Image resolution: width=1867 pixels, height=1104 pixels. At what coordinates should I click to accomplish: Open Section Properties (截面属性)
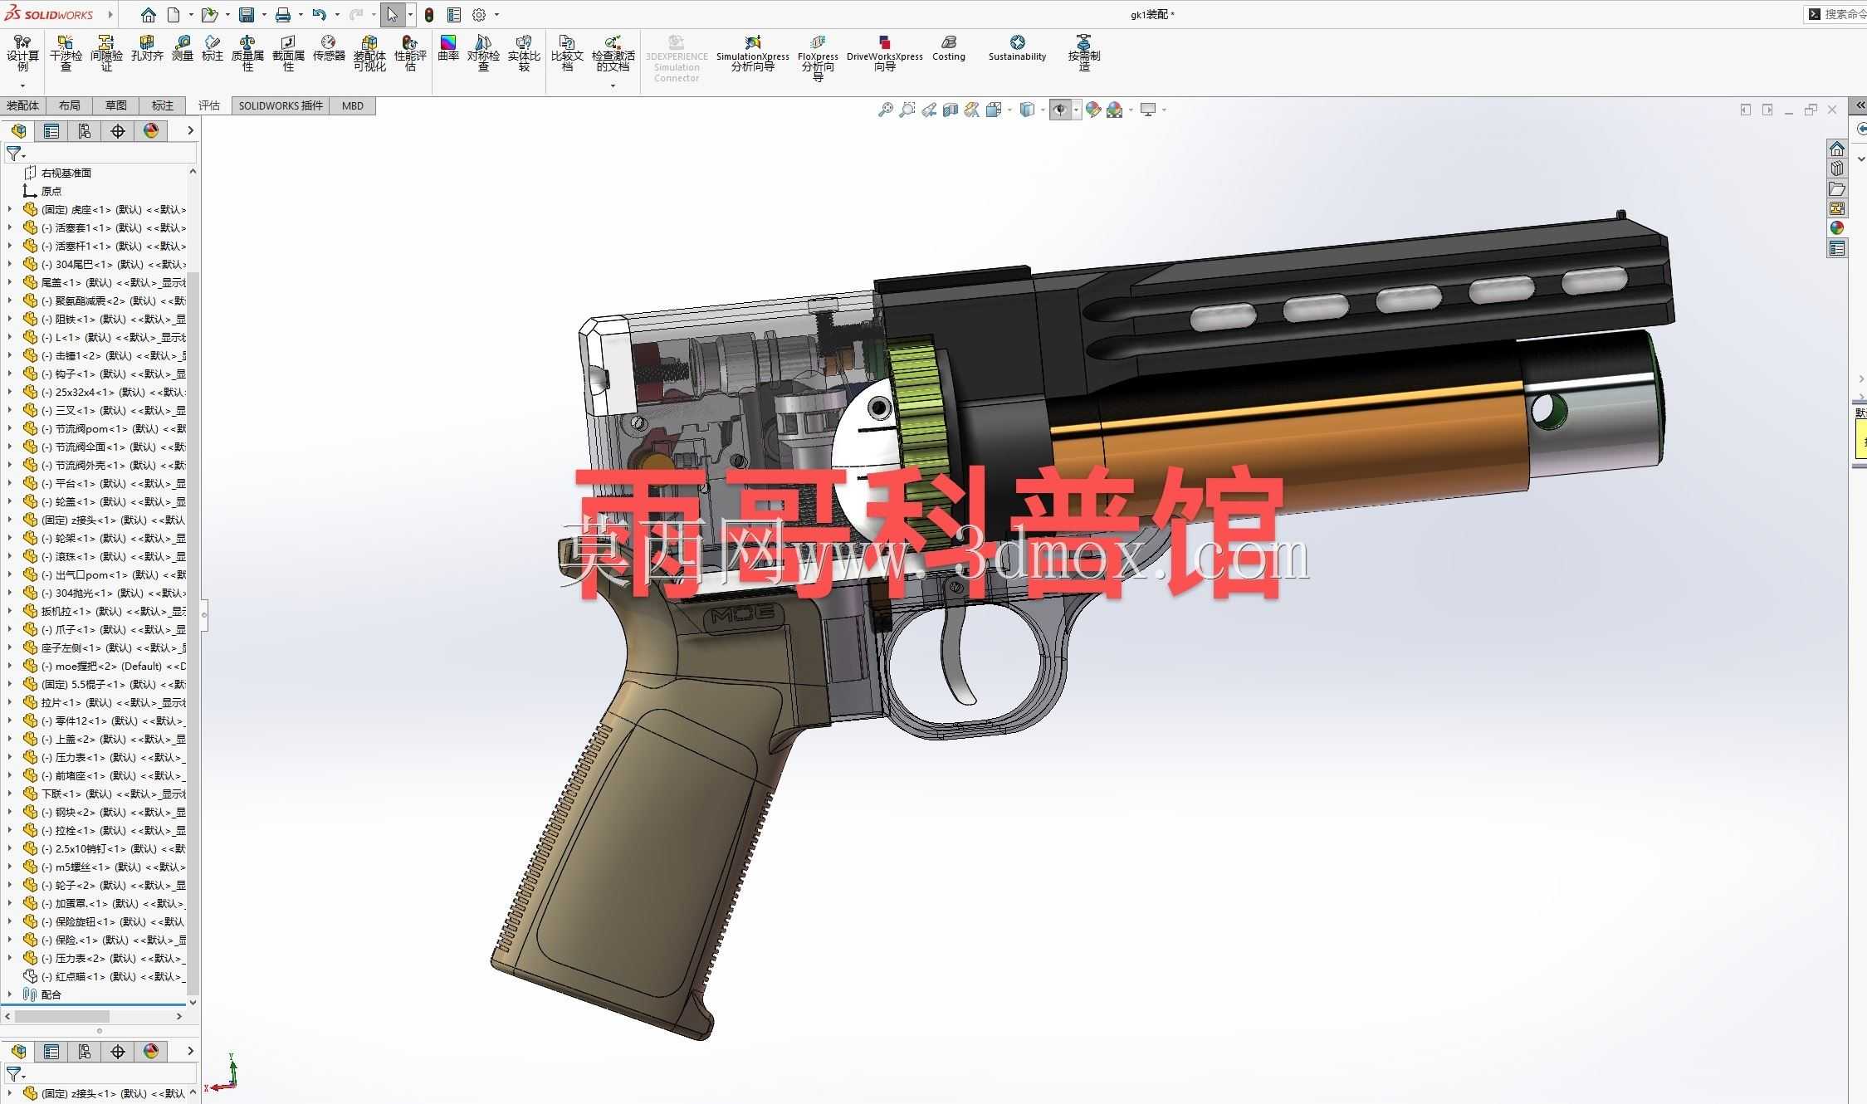coord(288,53)
